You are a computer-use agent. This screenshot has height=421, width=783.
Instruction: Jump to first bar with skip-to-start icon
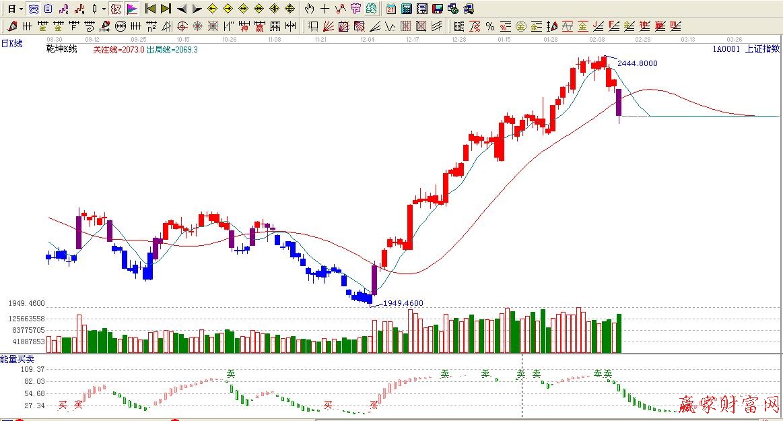click(x=151, y=9)
